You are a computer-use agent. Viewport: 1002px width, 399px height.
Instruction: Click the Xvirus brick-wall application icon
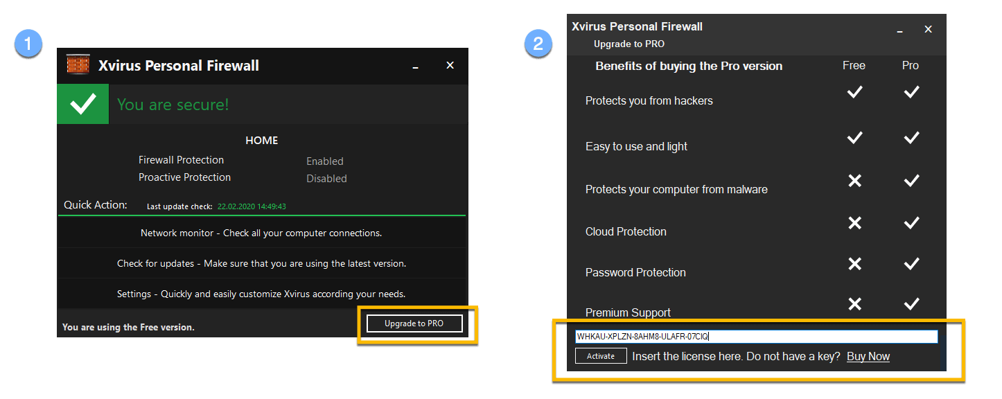point(78,66)
